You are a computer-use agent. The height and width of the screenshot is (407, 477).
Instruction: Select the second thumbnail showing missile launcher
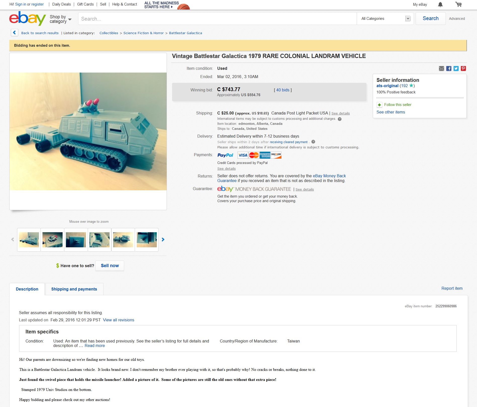53,240
